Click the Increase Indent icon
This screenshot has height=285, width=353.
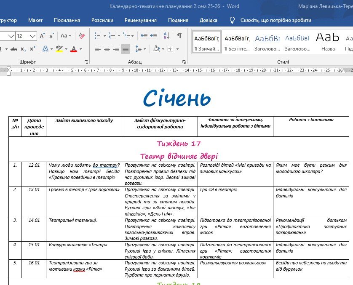click(153, 36)
